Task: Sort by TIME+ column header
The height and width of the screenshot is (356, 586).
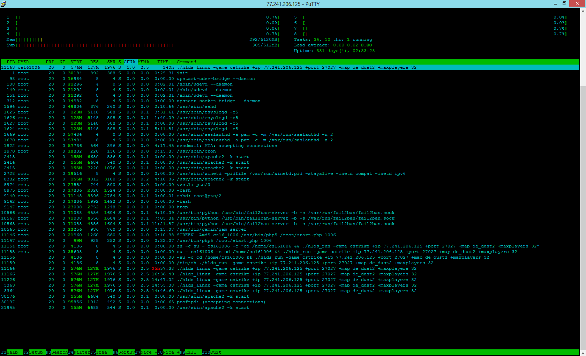Action: pyautogui.click(x=164, y=62)
